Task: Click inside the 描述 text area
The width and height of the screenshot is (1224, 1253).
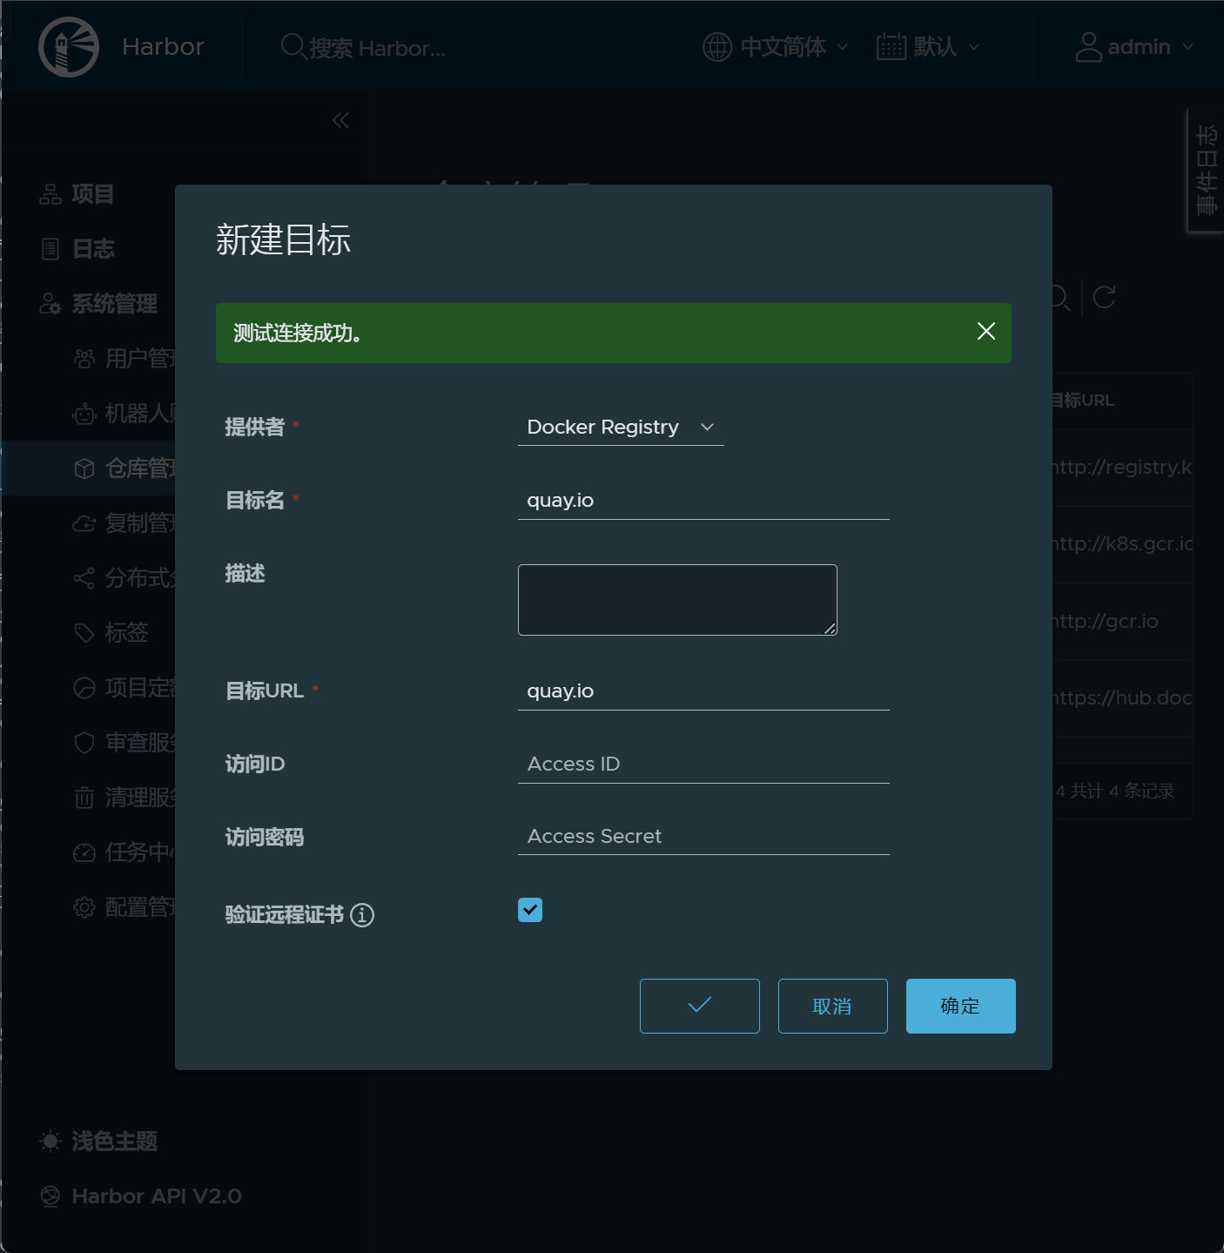Action: pos(676,599)
